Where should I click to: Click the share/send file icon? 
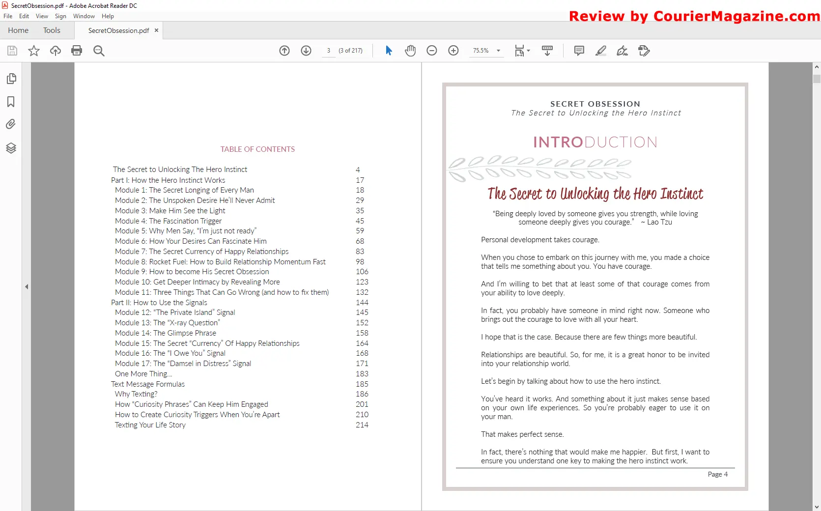click(644, 51)
